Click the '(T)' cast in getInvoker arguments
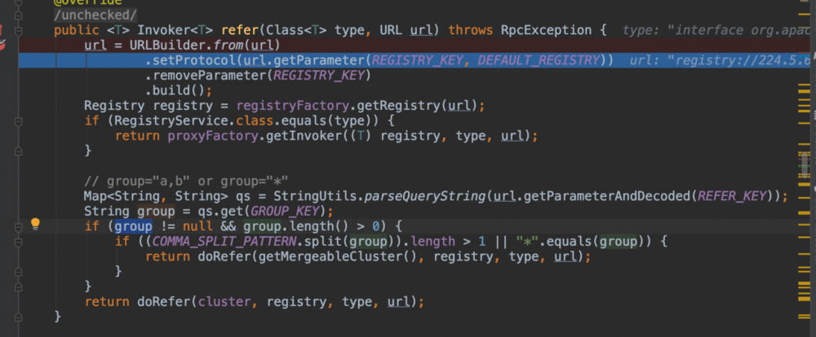The image size is (816, 337). tap(361, 136)
